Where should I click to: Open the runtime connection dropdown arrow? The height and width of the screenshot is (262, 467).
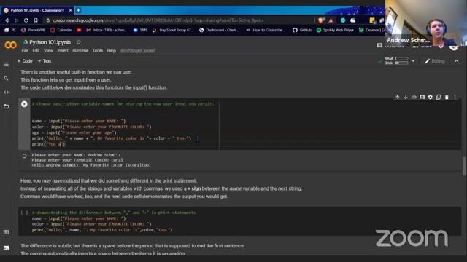point(413,61)
